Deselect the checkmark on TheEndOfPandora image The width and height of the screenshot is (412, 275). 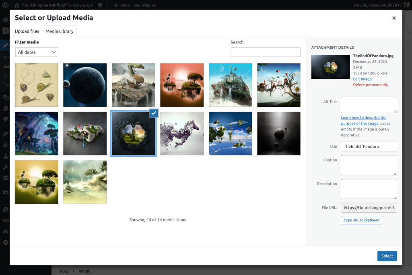(154, 113)
